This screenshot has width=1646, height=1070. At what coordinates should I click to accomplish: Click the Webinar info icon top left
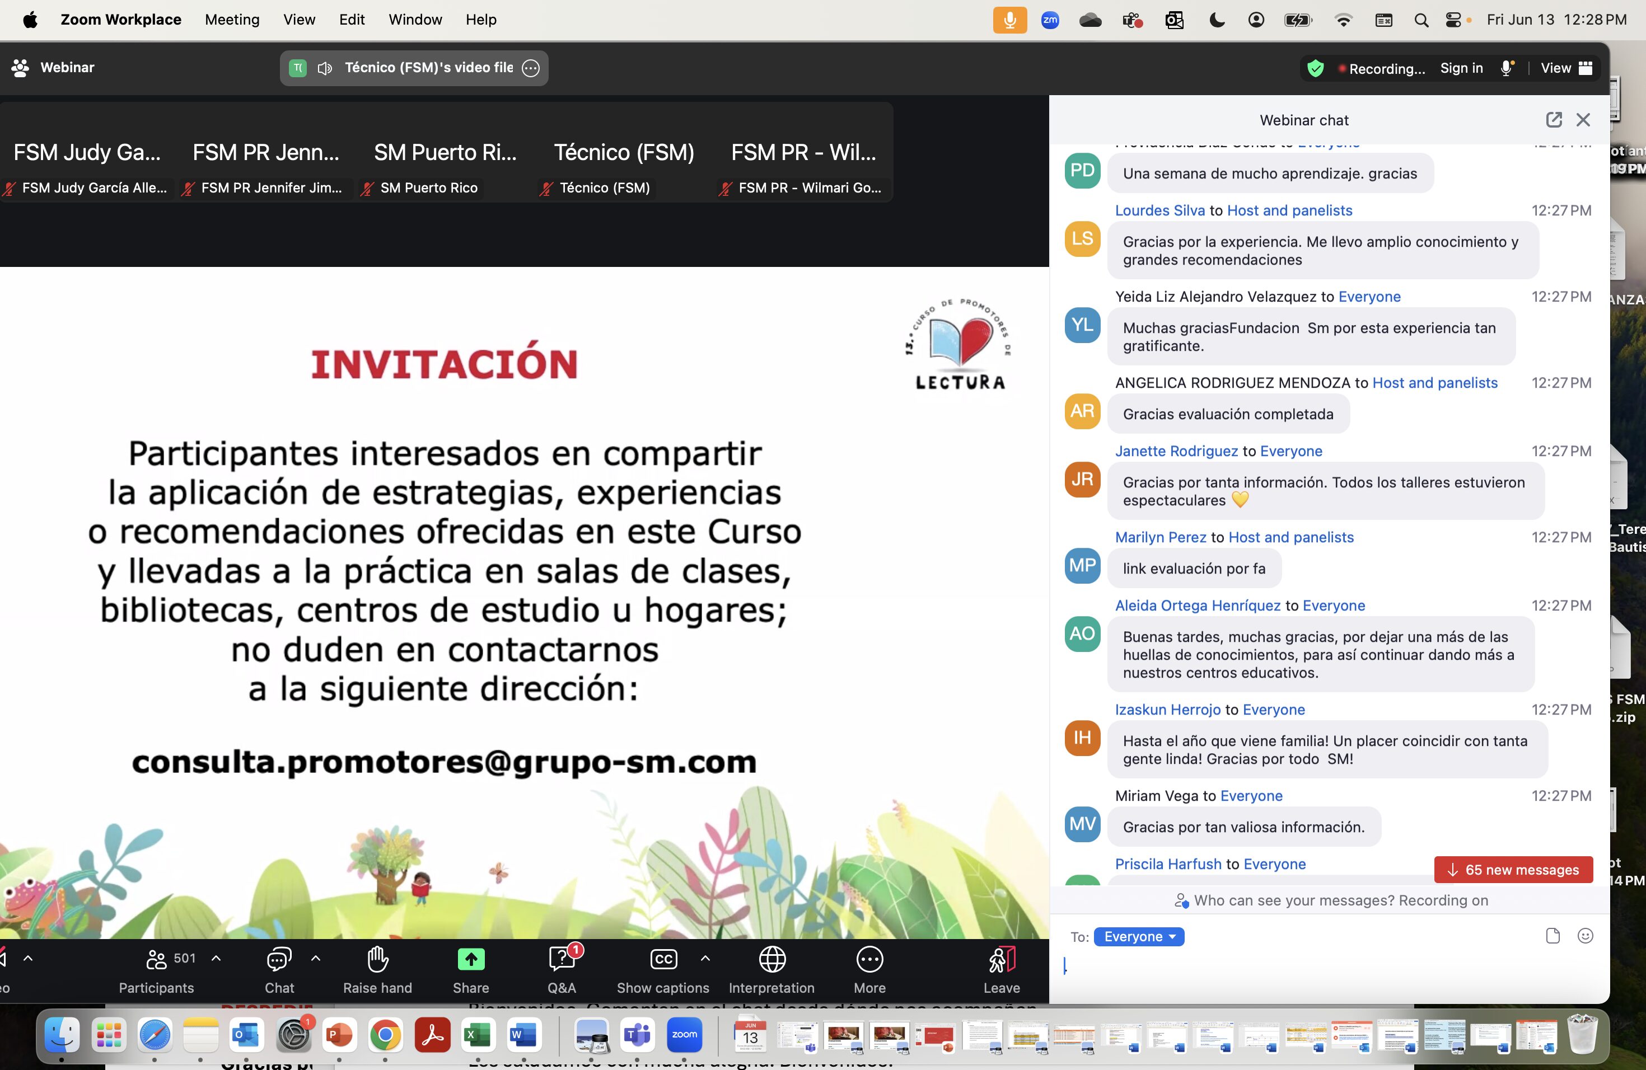20,68
